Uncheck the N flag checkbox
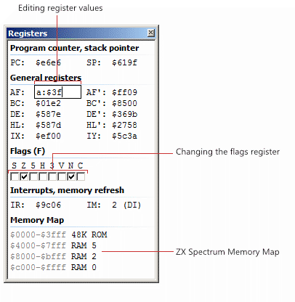Viewport: 295px width, 302px height. 71,177
